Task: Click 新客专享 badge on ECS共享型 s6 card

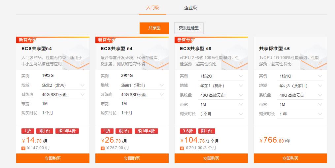Action: pyautogui.click(x=185, y=40)
